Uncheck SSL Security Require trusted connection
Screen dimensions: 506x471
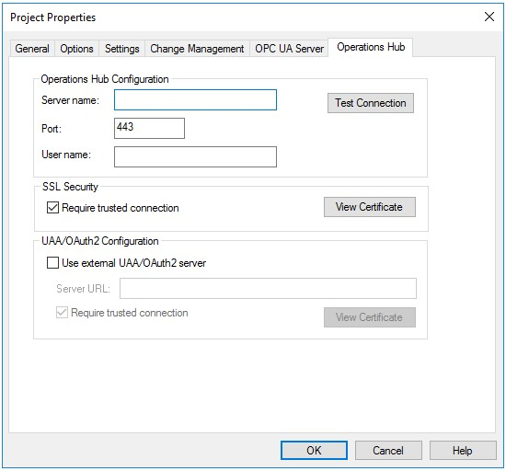(53, 207)
